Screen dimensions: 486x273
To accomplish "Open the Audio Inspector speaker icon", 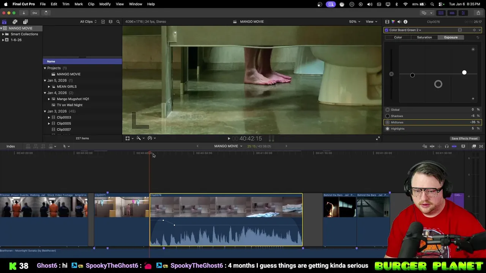I will coord(399,22).
